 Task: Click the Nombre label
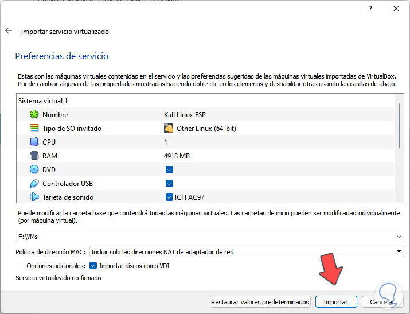[55, 115]
